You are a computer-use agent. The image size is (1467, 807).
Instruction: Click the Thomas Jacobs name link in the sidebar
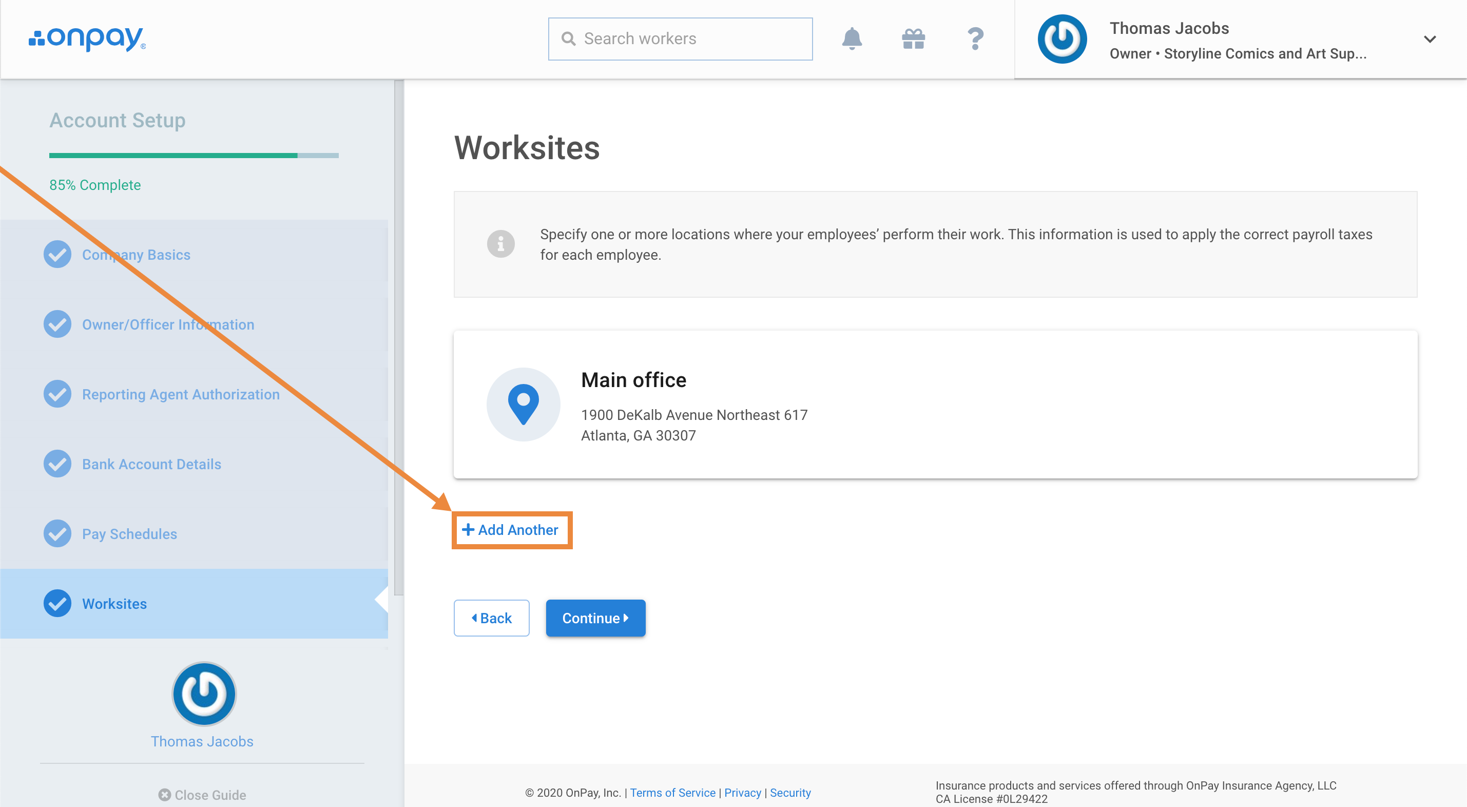click(x=202, y=741)
